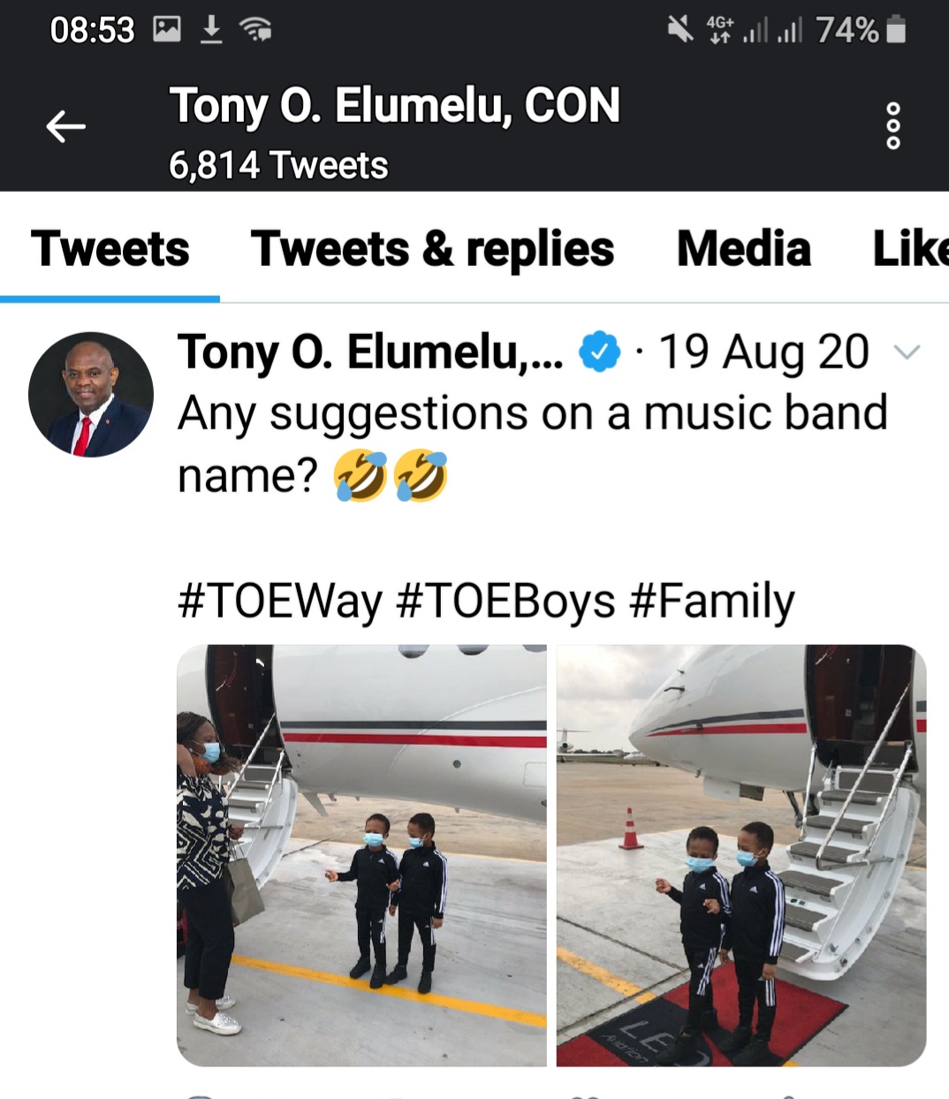Tap the download notification icon
The width and height of the screenshot is (949, 1099).
pos(211,31)
